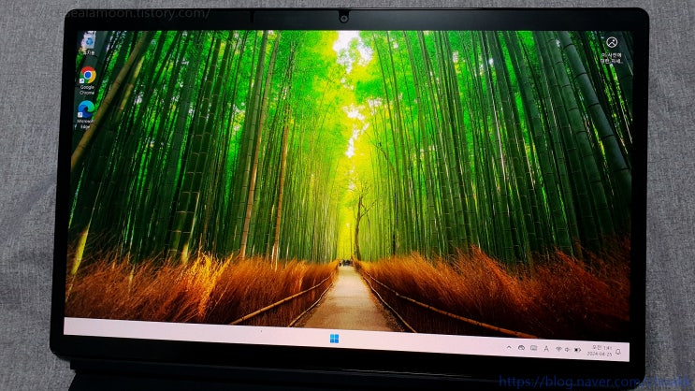Click the wallpaper info icon at top right
The height and width of the screenshot is (391, 695).
click(x=612, y=42)
